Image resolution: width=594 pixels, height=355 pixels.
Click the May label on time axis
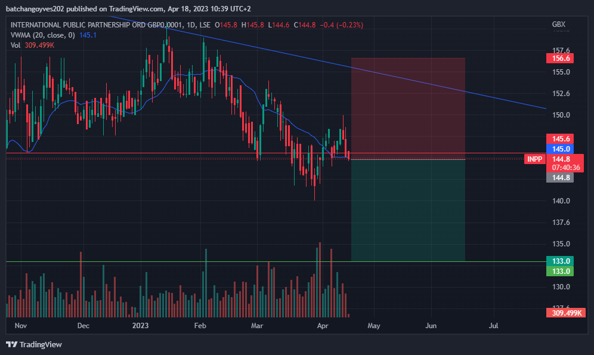374,326
